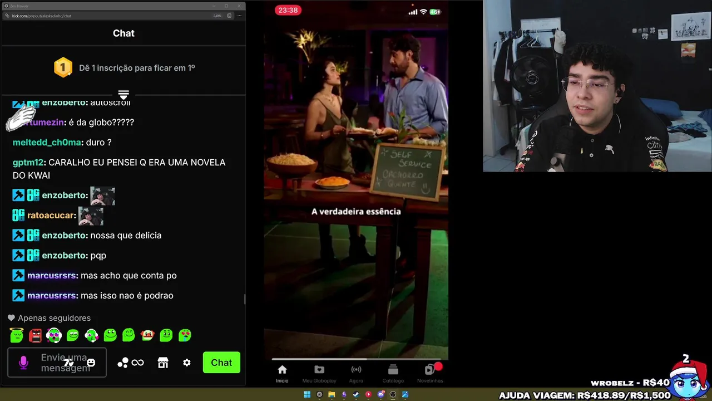712x401 pixels.
Task: Insert the wide-eyed green blob emote
Action: tap(166, 335)
